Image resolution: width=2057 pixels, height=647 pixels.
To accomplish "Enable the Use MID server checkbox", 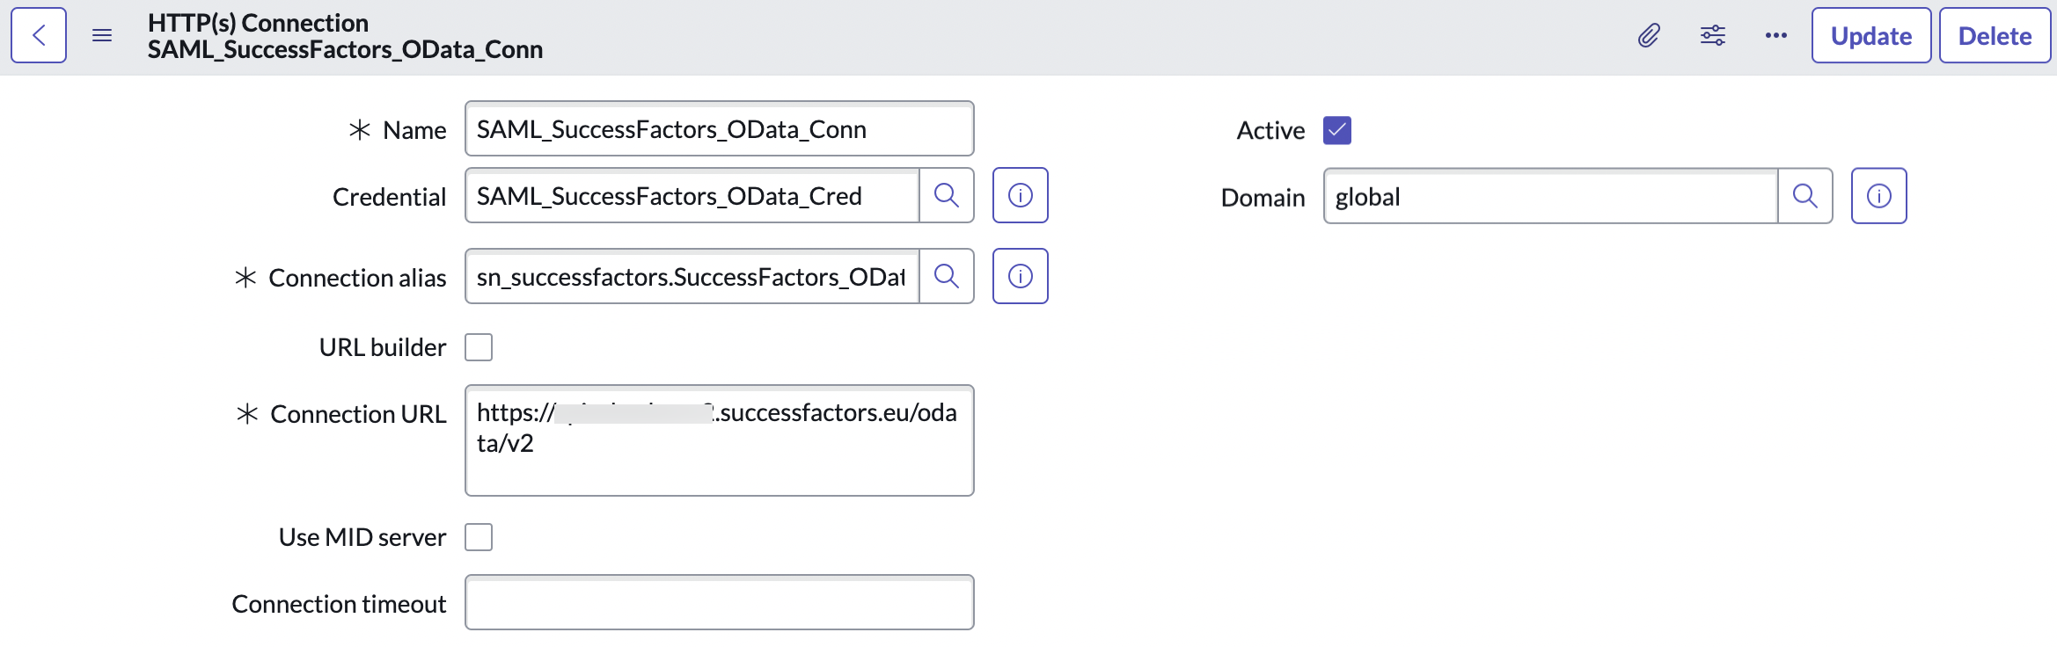I will pos(479,537).
